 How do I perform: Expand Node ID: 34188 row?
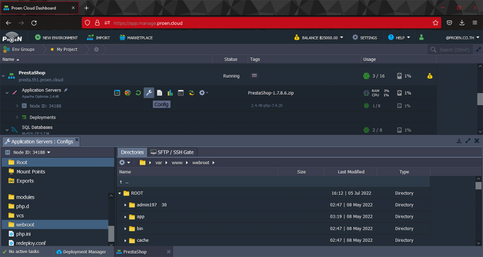point(17,106)
